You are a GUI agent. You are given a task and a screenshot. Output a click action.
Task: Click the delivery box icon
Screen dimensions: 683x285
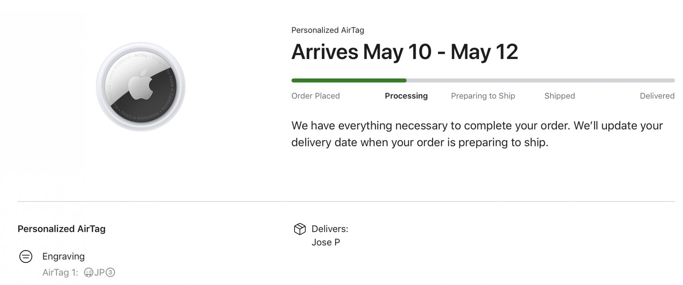coord(299,229)
